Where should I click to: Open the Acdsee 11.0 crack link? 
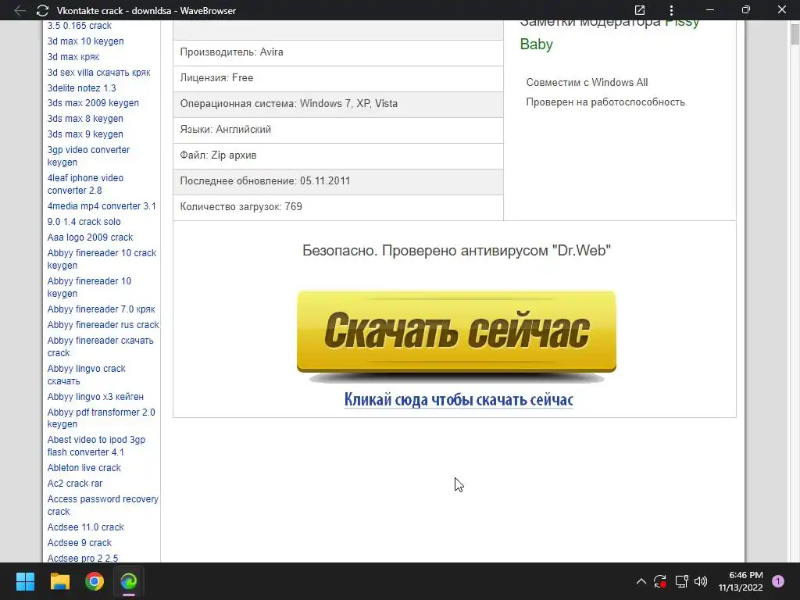(86, 527)
